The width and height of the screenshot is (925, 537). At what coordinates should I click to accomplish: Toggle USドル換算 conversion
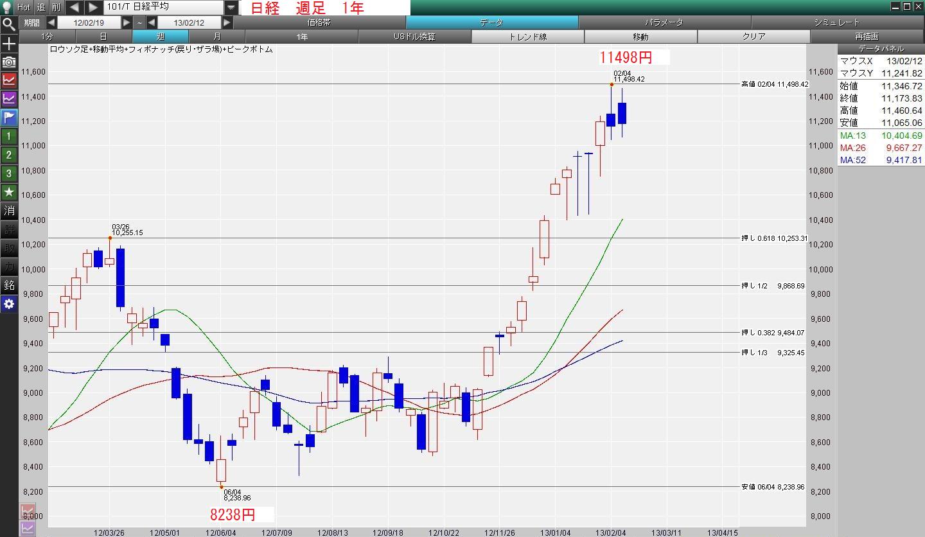pos(414,37)
